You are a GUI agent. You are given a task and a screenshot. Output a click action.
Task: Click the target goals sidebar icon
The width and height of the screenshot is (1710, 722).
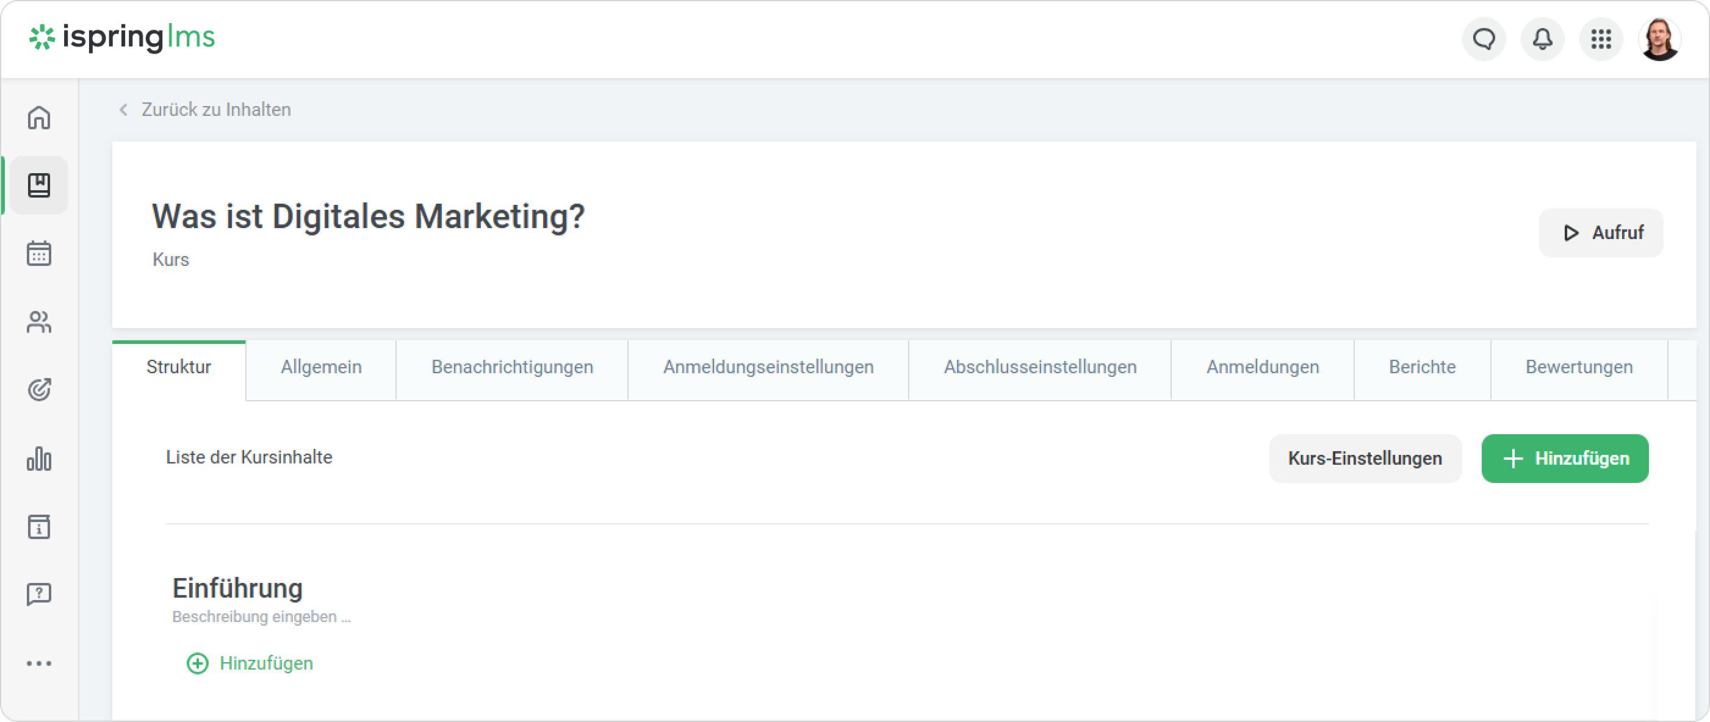[x=39, y=390]
